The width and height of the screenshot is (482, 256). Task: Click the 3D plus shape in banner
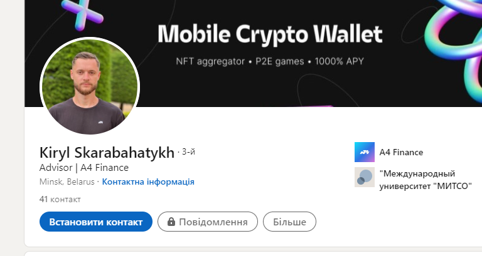[82, 14]
